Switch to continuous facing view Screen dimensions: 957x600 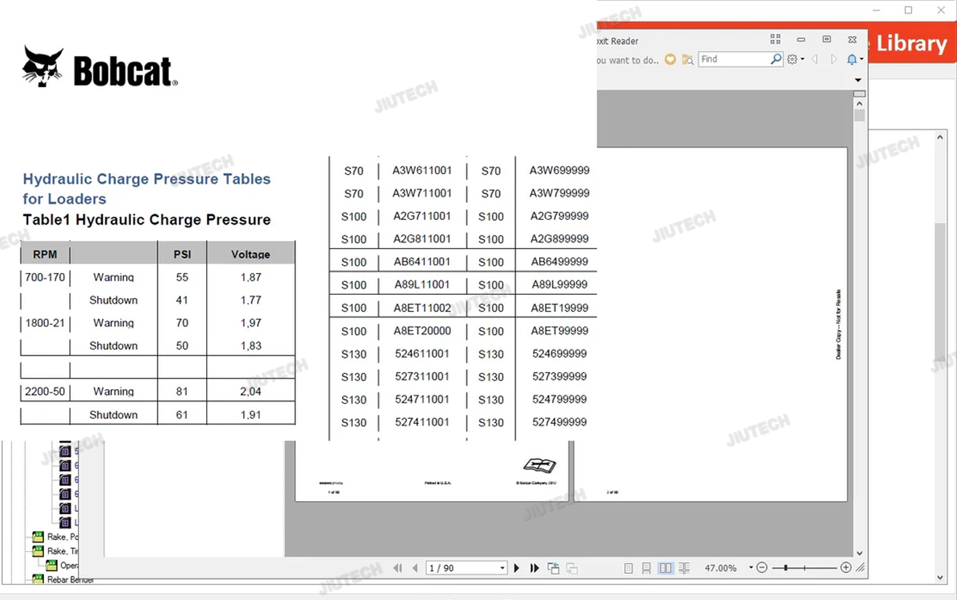click(x=684, y=568)
